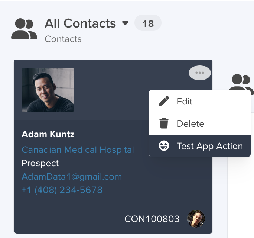This screenshot has width=254, height=238.
Task: Click the smiley face Test App Action icon
Action: click(164, 146)
